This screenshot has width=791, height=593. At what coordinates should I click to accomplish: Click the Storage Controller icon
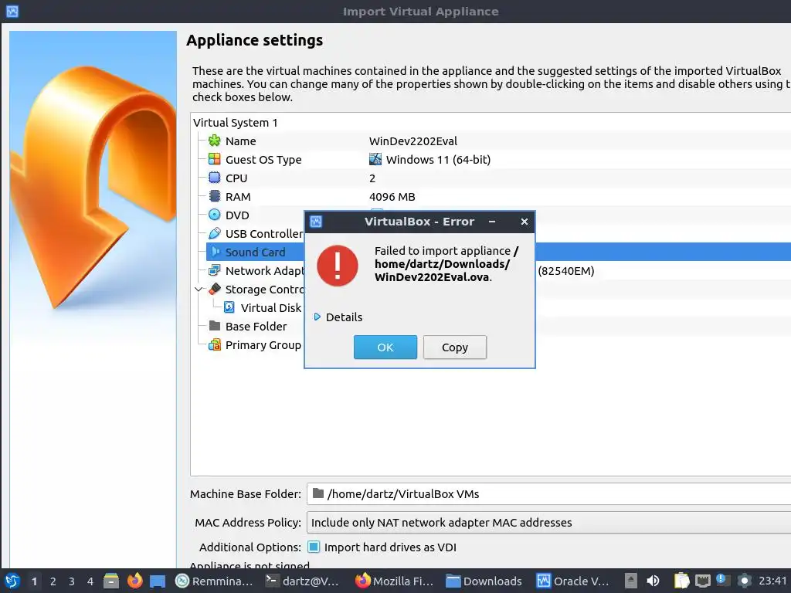(x=215, y=289)
